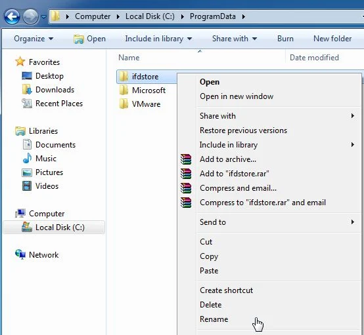Open the recent pages dropdown arrow
This screenshot has width=364, height=335.
[43, 17]
